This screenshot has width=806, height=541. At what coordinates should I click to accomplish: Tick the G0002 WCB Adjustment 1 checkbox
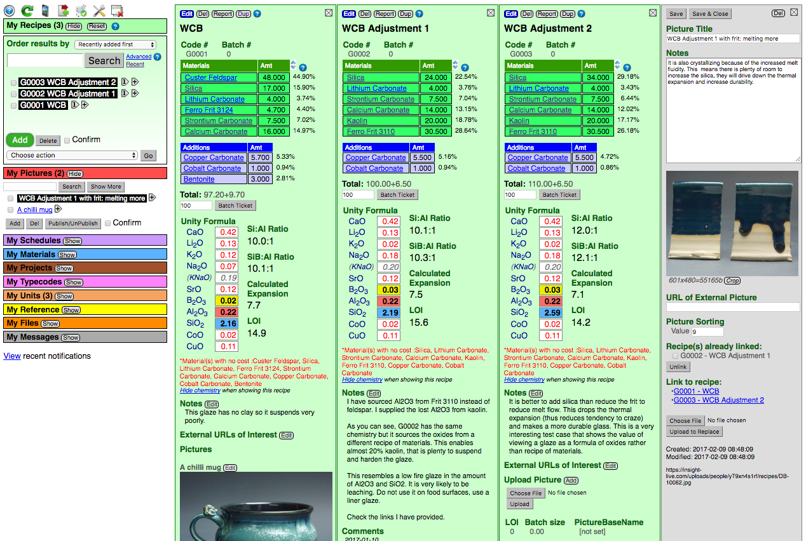pos(14,94)
